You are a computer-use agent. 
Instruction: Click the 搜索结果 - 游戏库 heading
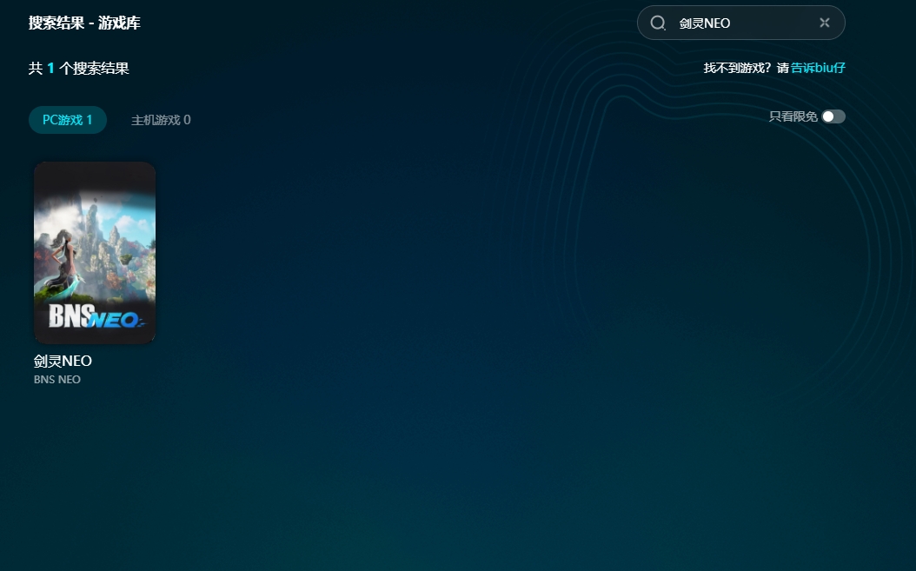[84, 23]
